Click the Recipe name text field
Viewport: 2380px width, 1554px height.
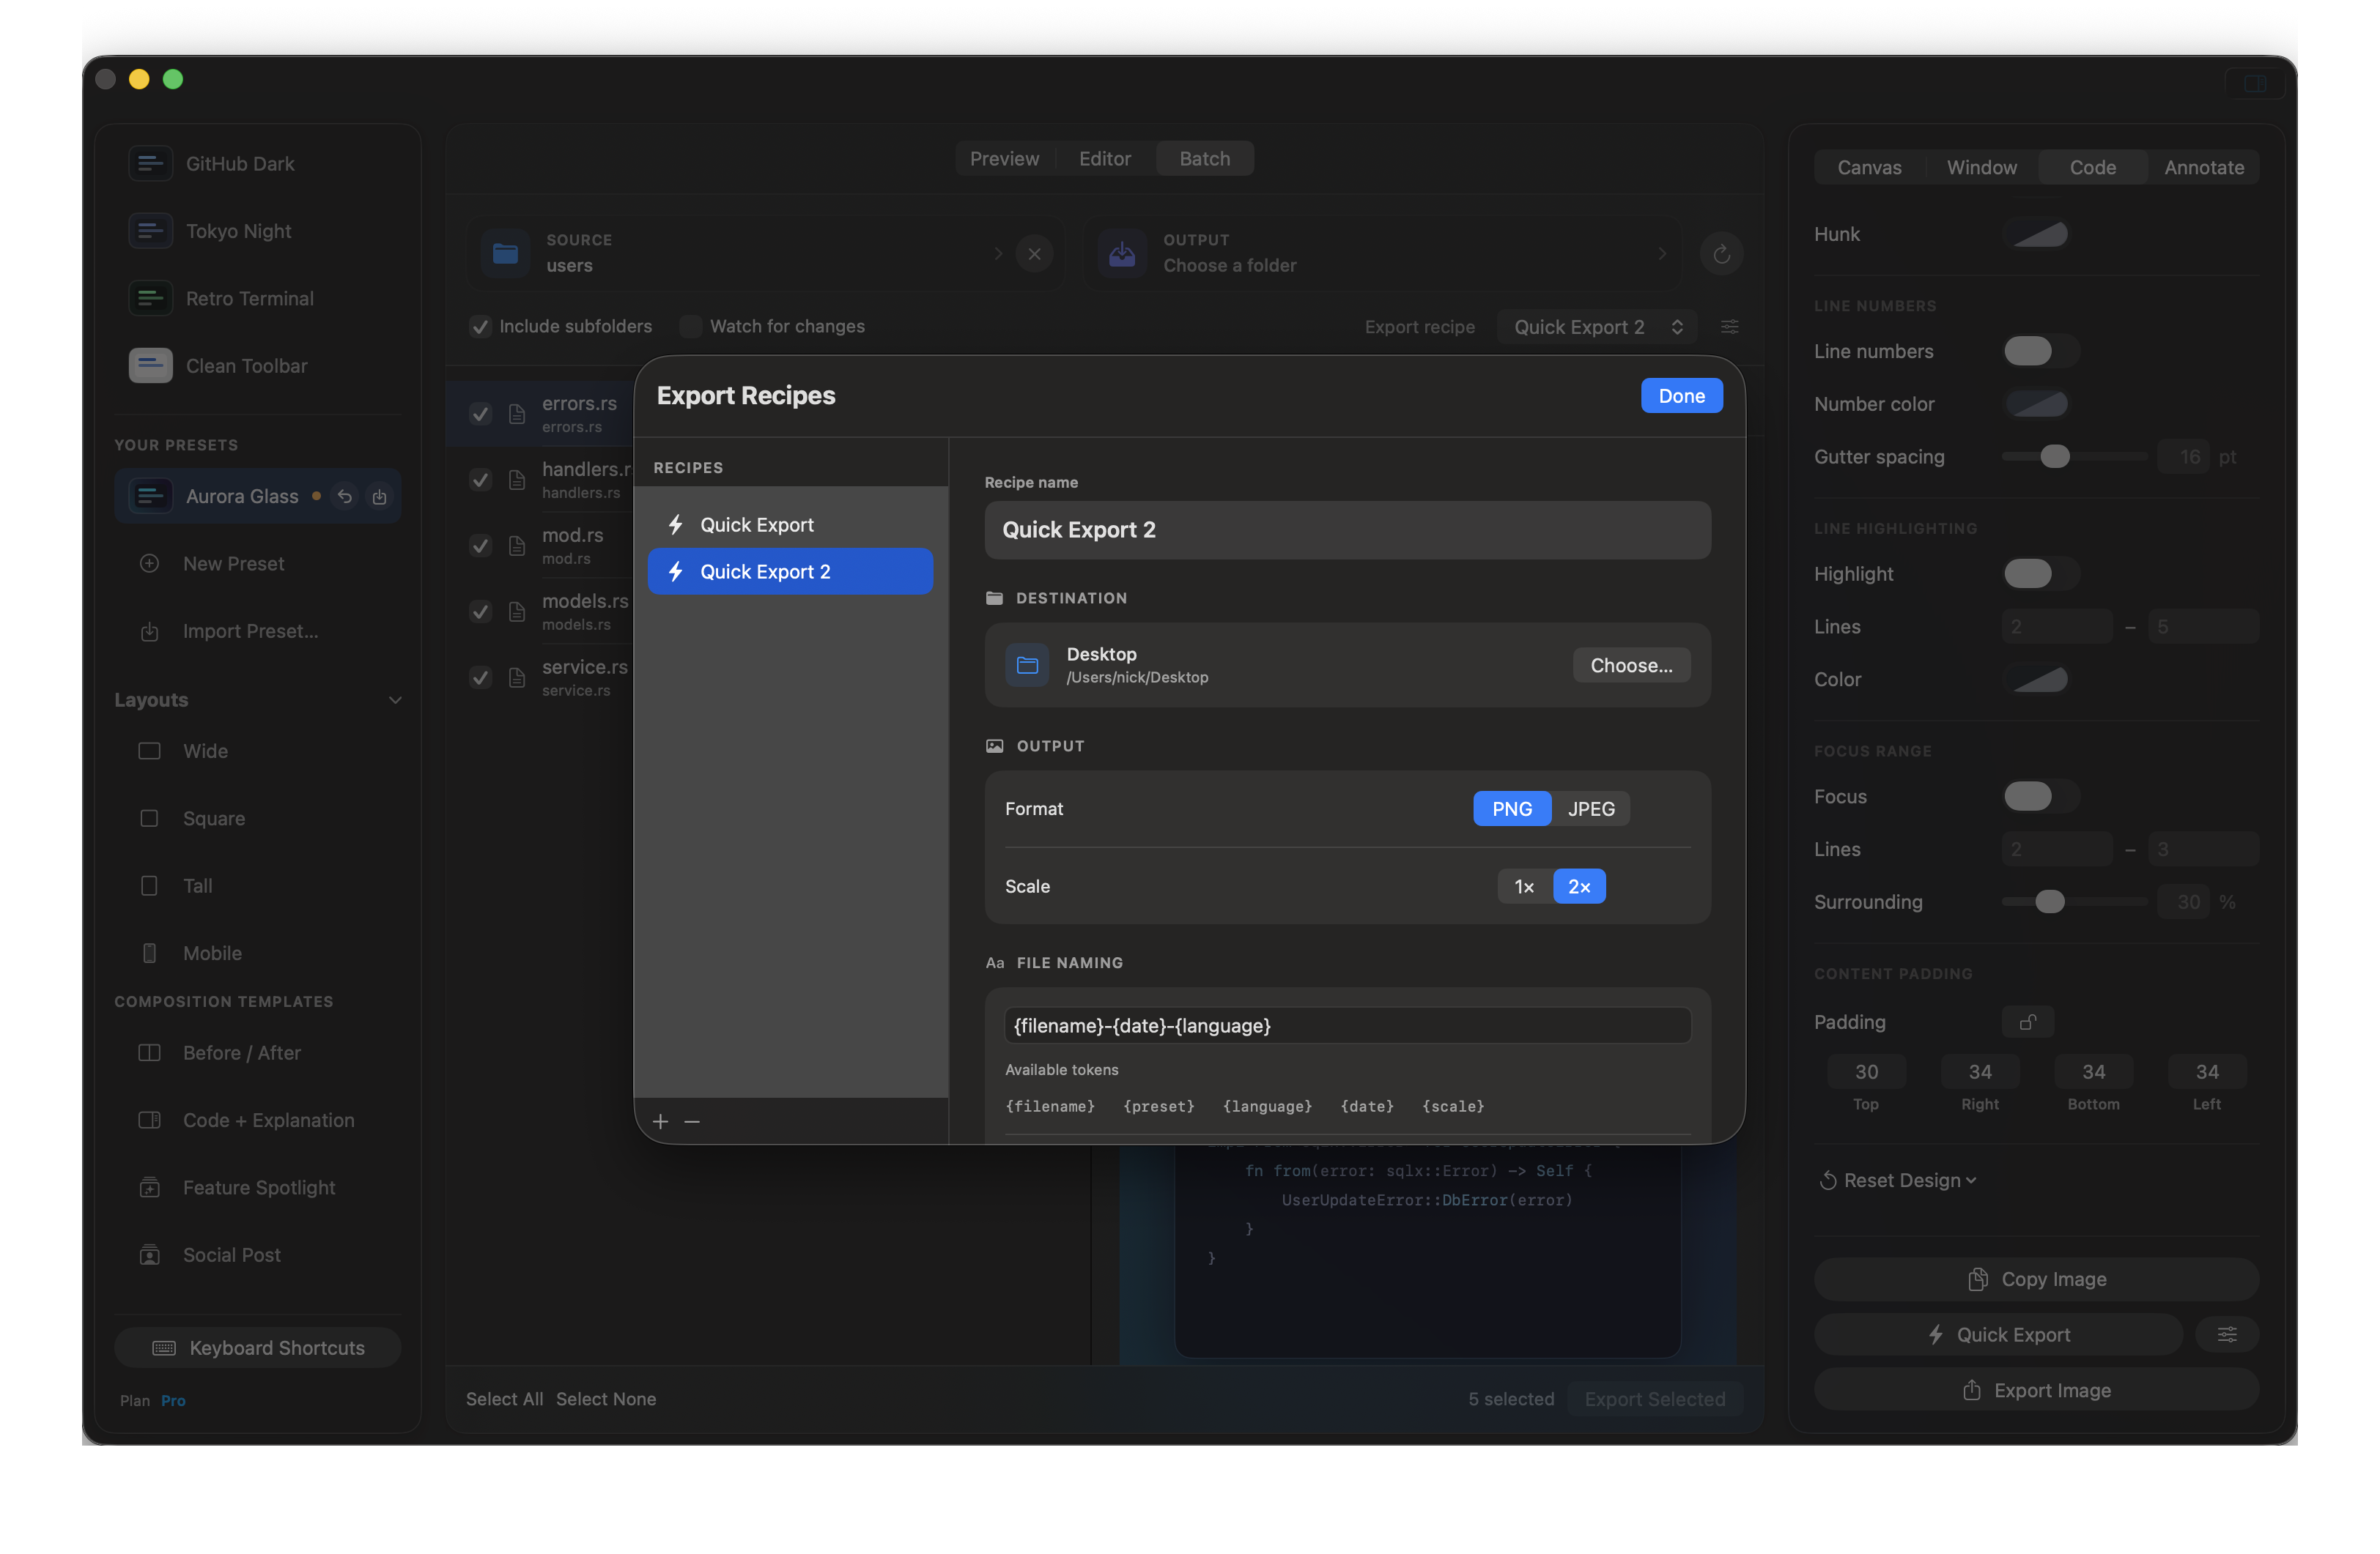[x=1347, y=531]
